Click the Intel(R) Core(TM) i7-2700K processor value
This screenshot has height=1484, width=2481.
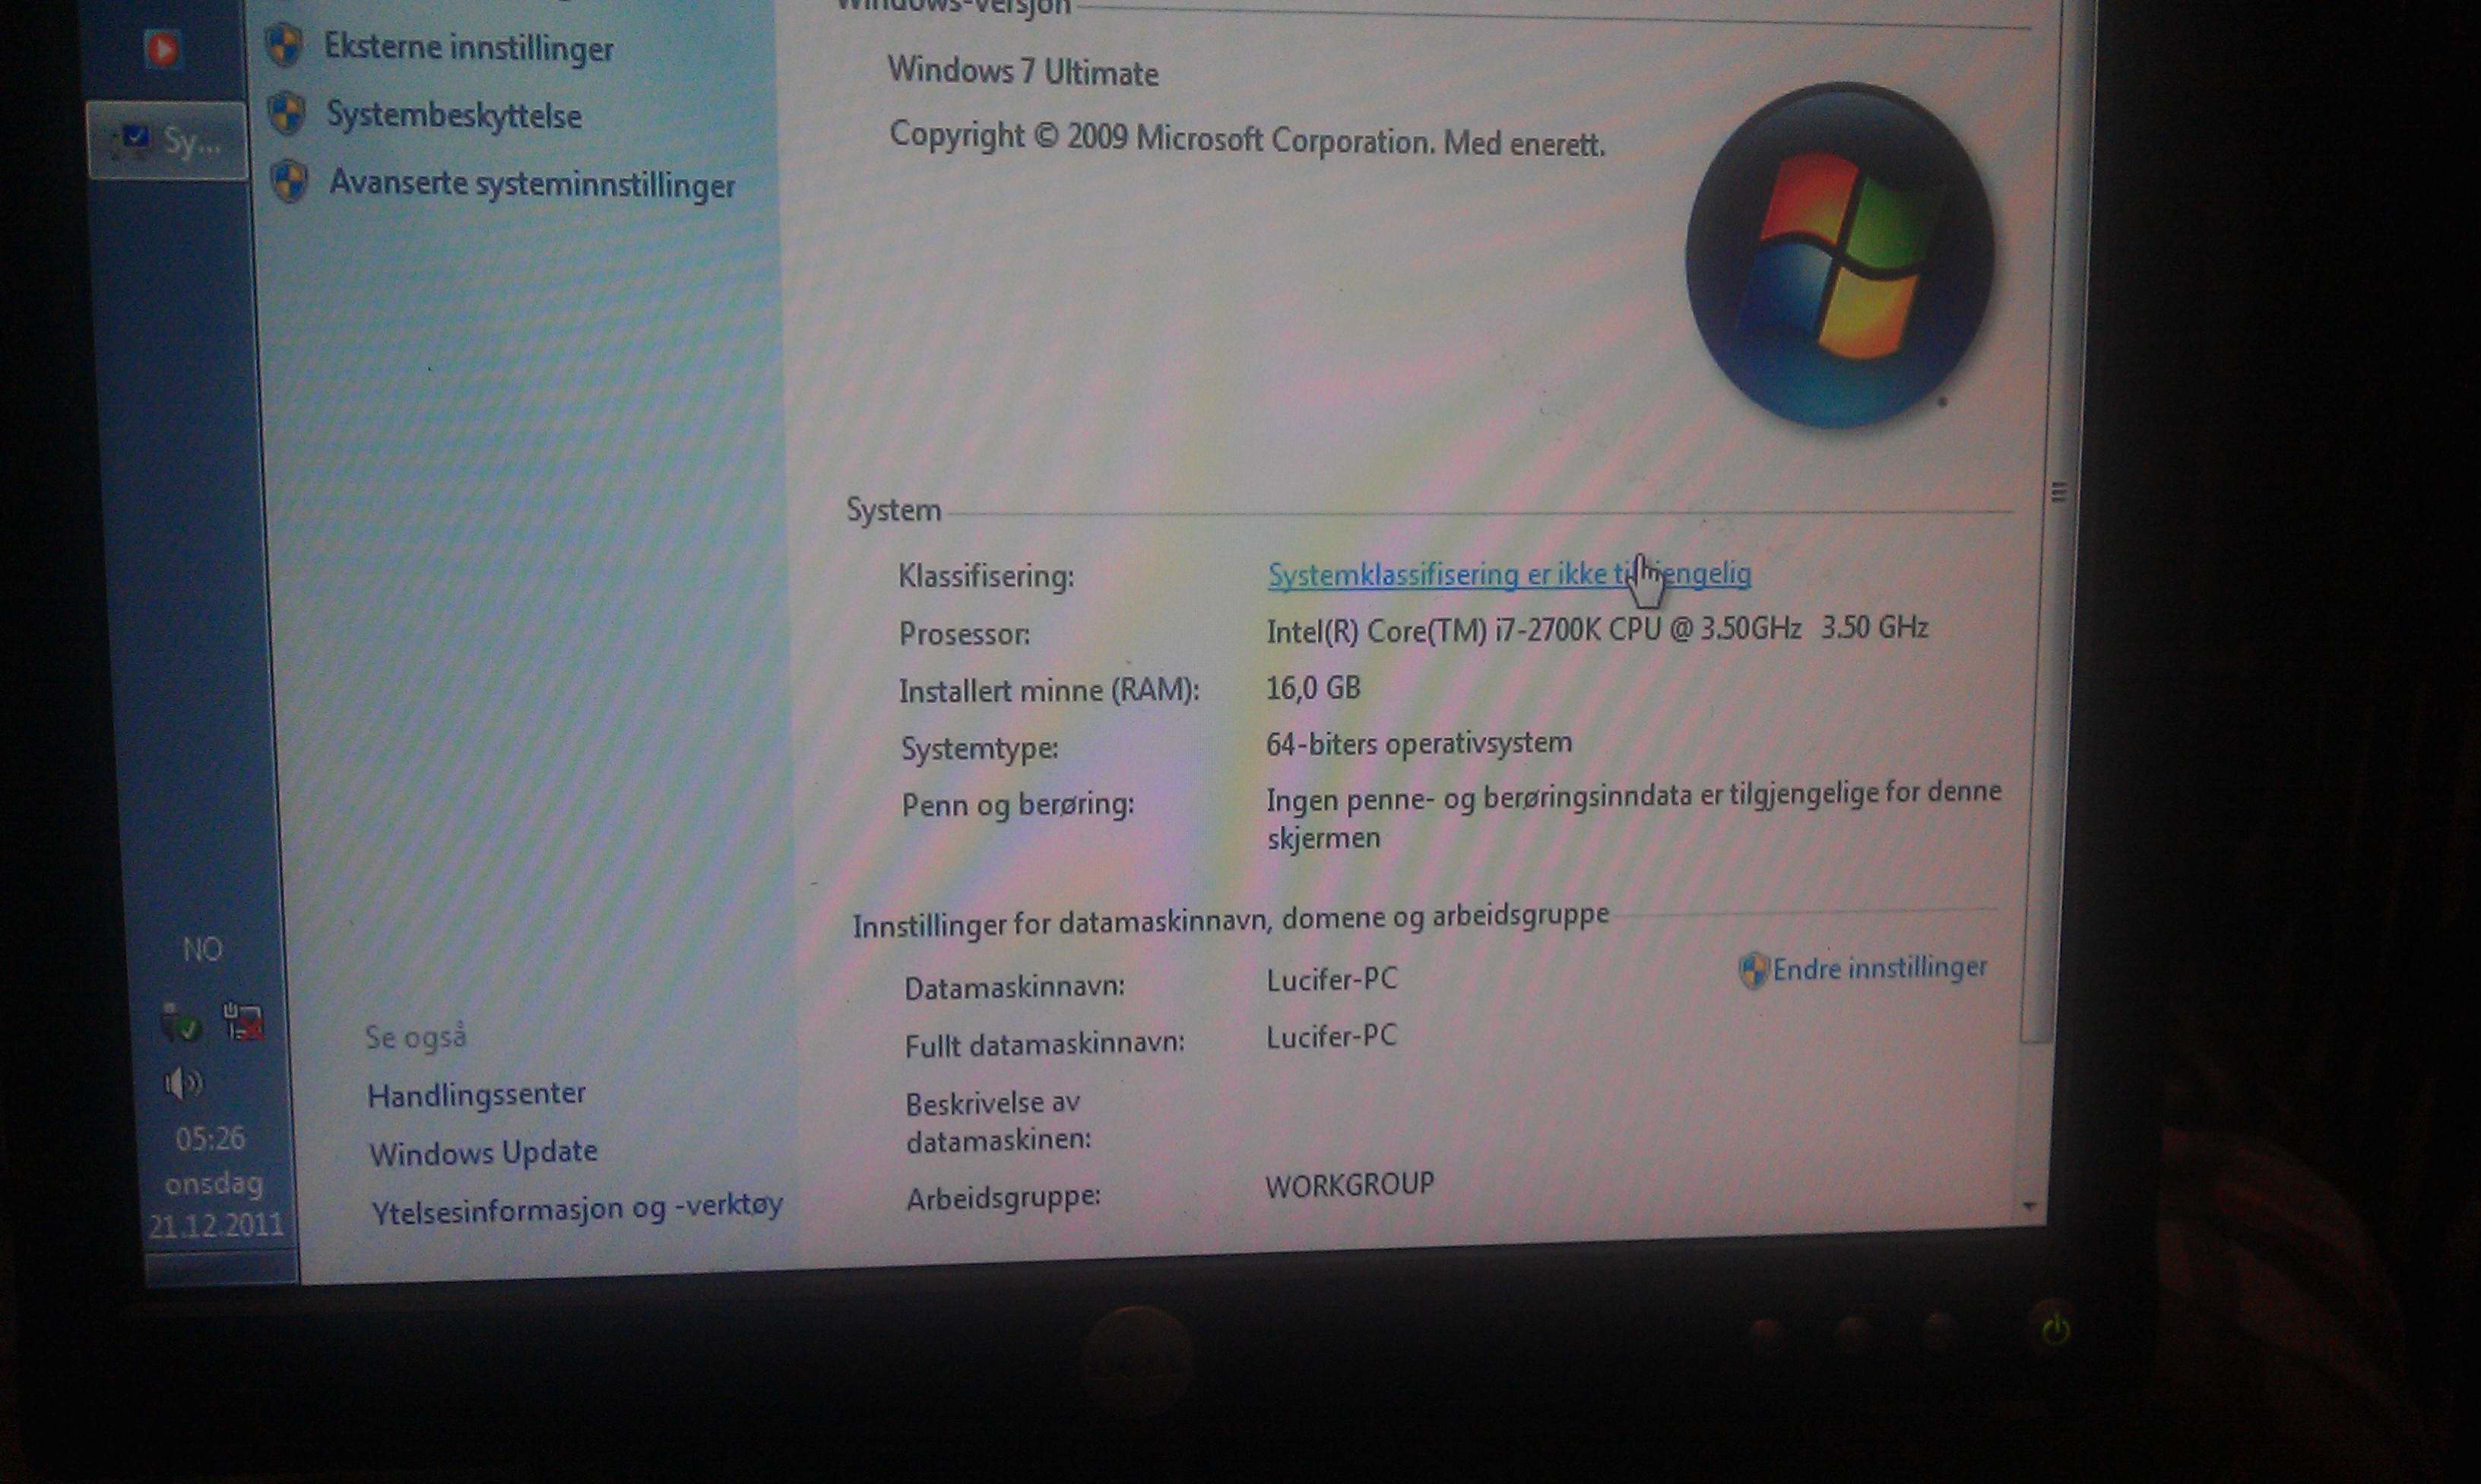pos(1596,629)
